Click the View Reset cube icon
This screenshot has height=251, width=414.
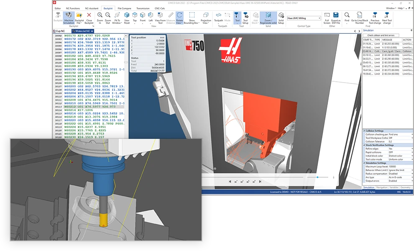pos(127,18)
